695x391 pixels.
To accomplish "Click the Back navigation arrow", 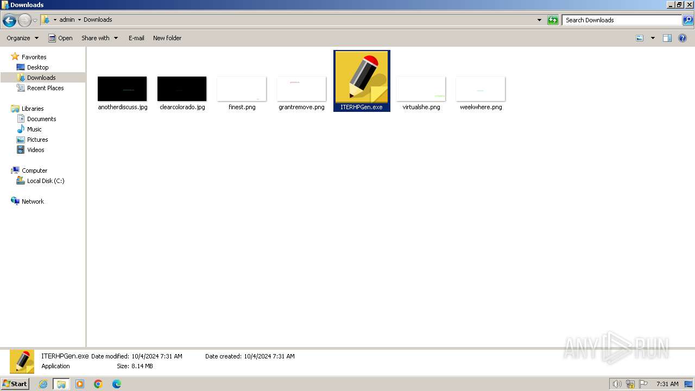I will tap(9, 21).
